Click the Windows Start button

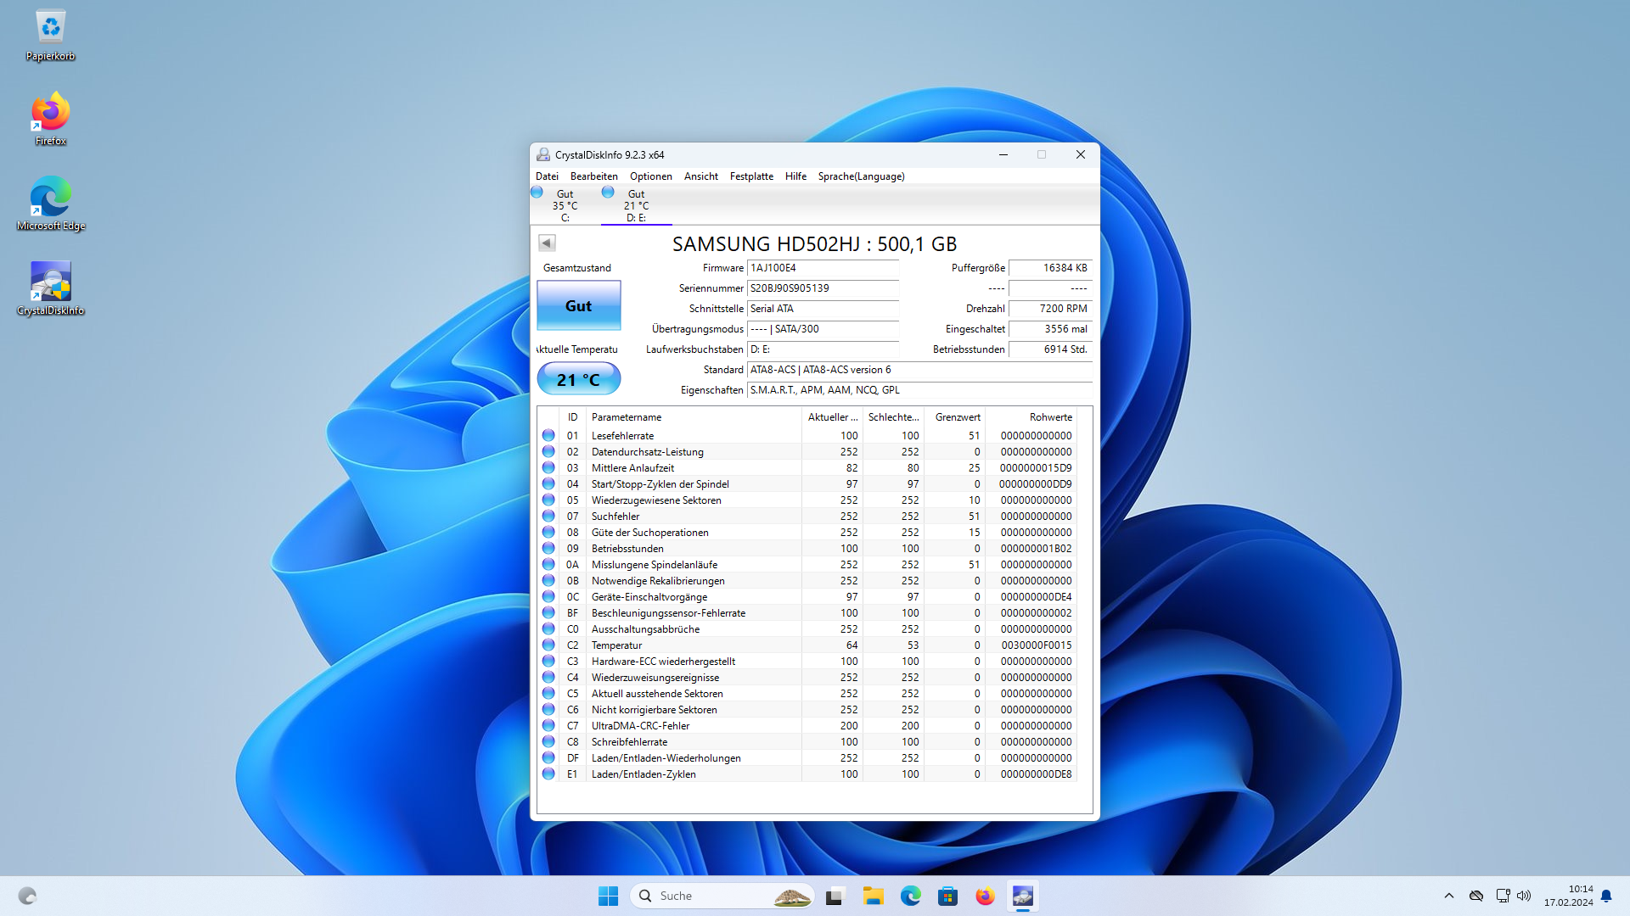pyautogui.click(x=608, y=896)
